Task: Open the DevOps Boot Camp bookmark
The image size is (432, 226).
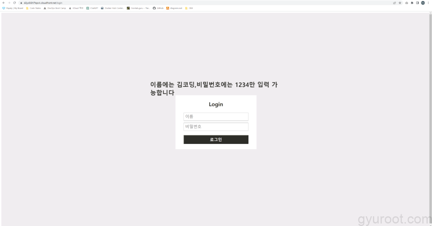Action: (55, 8)
